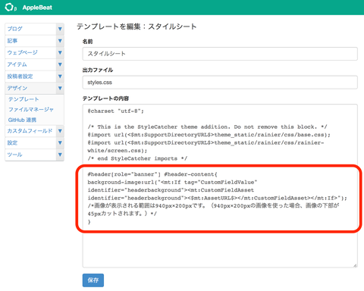This screenshot has height=291, width=364.
Task: Click the @charset "utf-8" line
Action: point(115,111)
